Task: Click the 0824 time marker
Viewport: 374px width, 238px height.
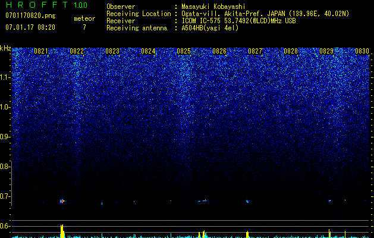Action: point(148,51)
